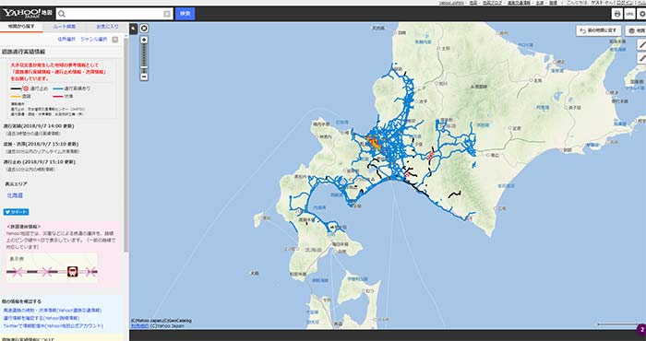Zoom out with the minus button
The width and height of the screenshot is (646, 341).
[x=144, y=76]
